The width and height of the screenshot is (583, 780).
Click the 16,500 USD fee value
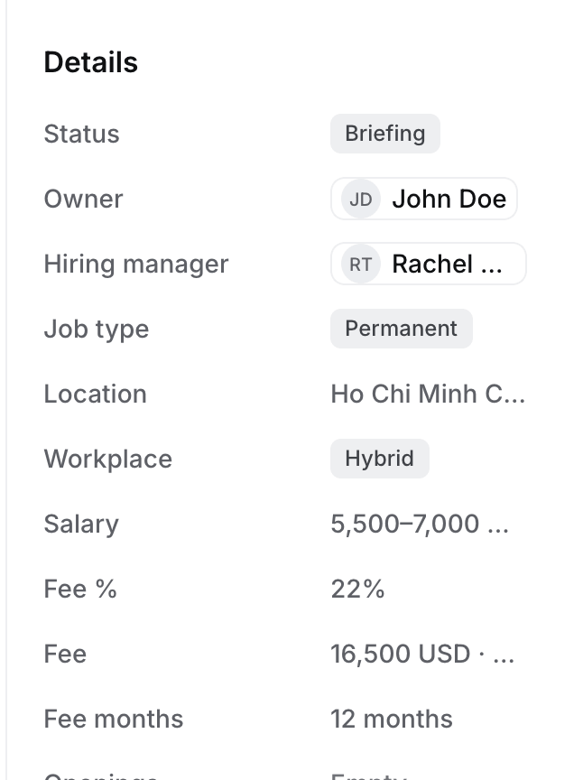pos(422,654)
